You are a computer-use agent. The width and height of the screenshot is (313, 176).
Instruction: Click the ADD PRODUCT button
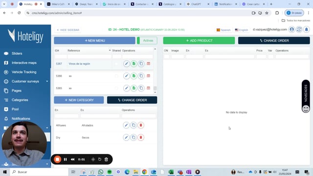(199, 41)
